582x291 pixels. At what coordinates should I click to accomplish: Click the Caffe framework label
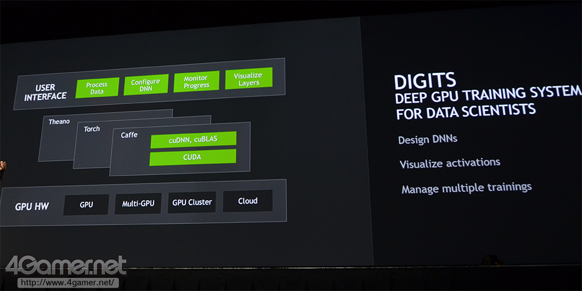click(x=129, y=135)
